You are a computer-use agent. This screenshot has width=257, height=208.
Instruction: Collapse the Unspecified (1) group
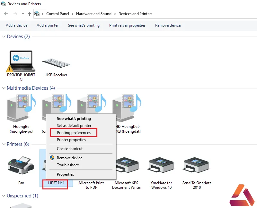pos(4,196)
